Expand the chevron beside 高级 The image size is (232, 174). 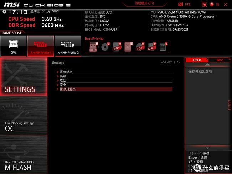(57, 76)
